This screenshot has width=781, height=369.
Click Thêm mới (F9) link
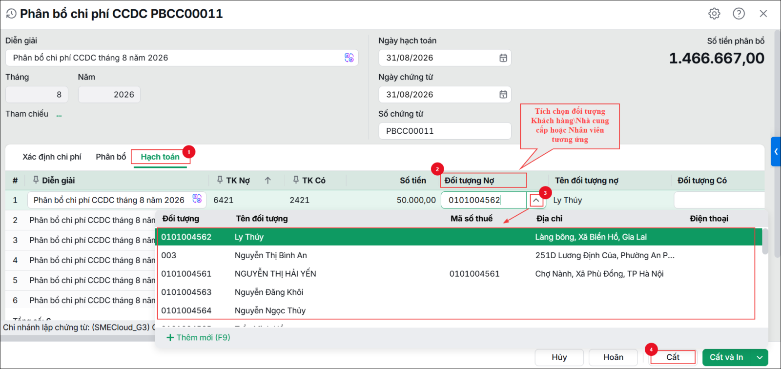click(x=198, y=337)
